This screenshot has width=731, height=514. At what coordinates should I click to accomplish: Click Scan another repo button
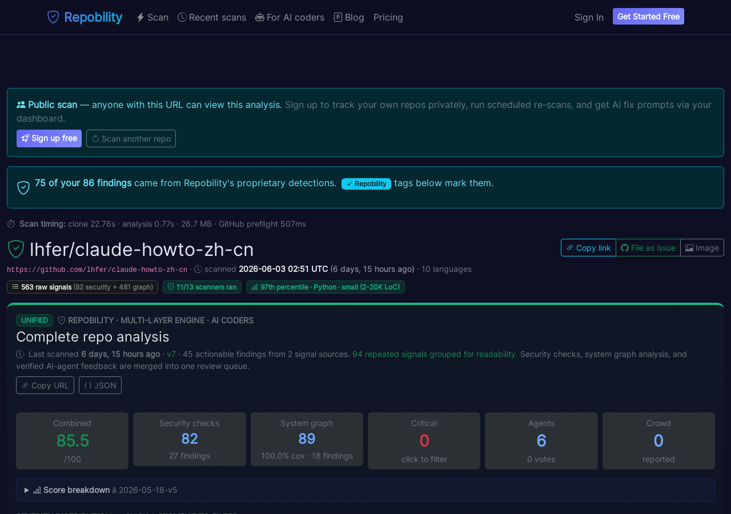pyautogui.click(x=131, y=138)
